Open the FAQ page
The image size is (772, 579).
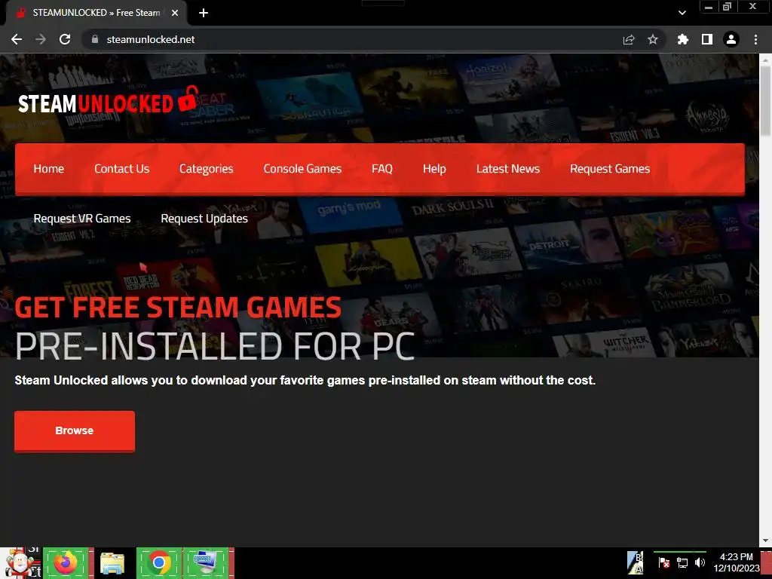point(382,169)
